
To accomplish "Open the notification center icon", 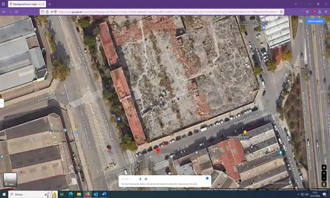I will (x=325, y=194).
